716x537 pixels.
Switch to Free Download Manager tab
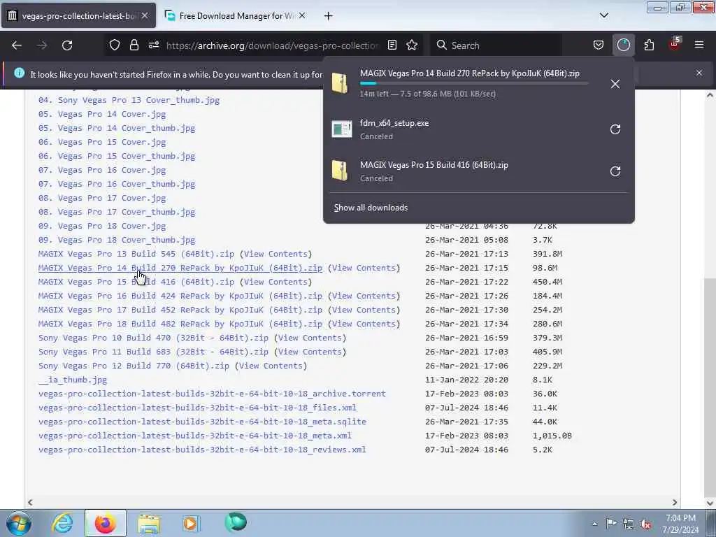click(x=235, y=16)
